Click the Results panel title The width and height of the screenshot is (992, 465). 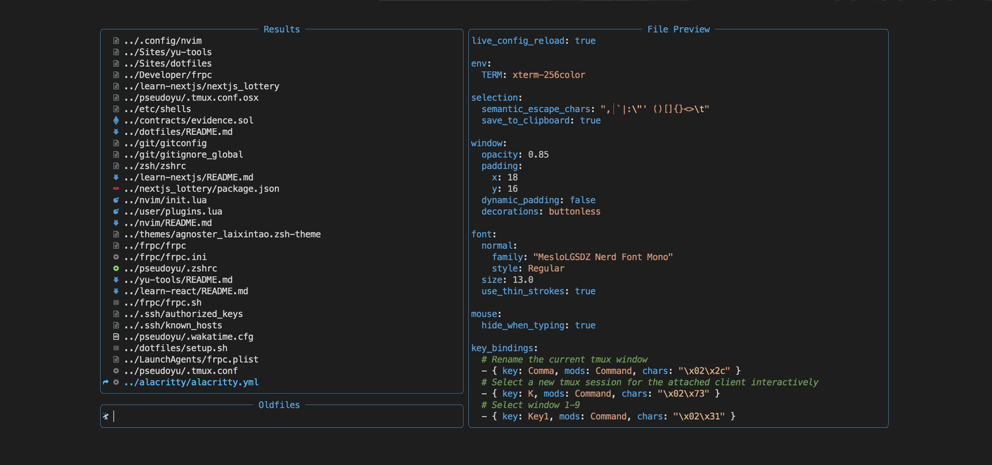[282, 29]
